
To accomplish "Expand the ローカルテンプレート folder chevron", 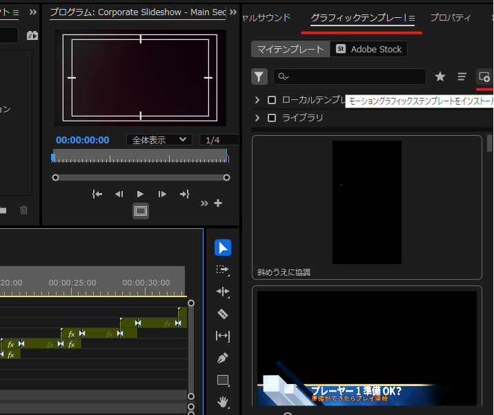I will (258, 100).
